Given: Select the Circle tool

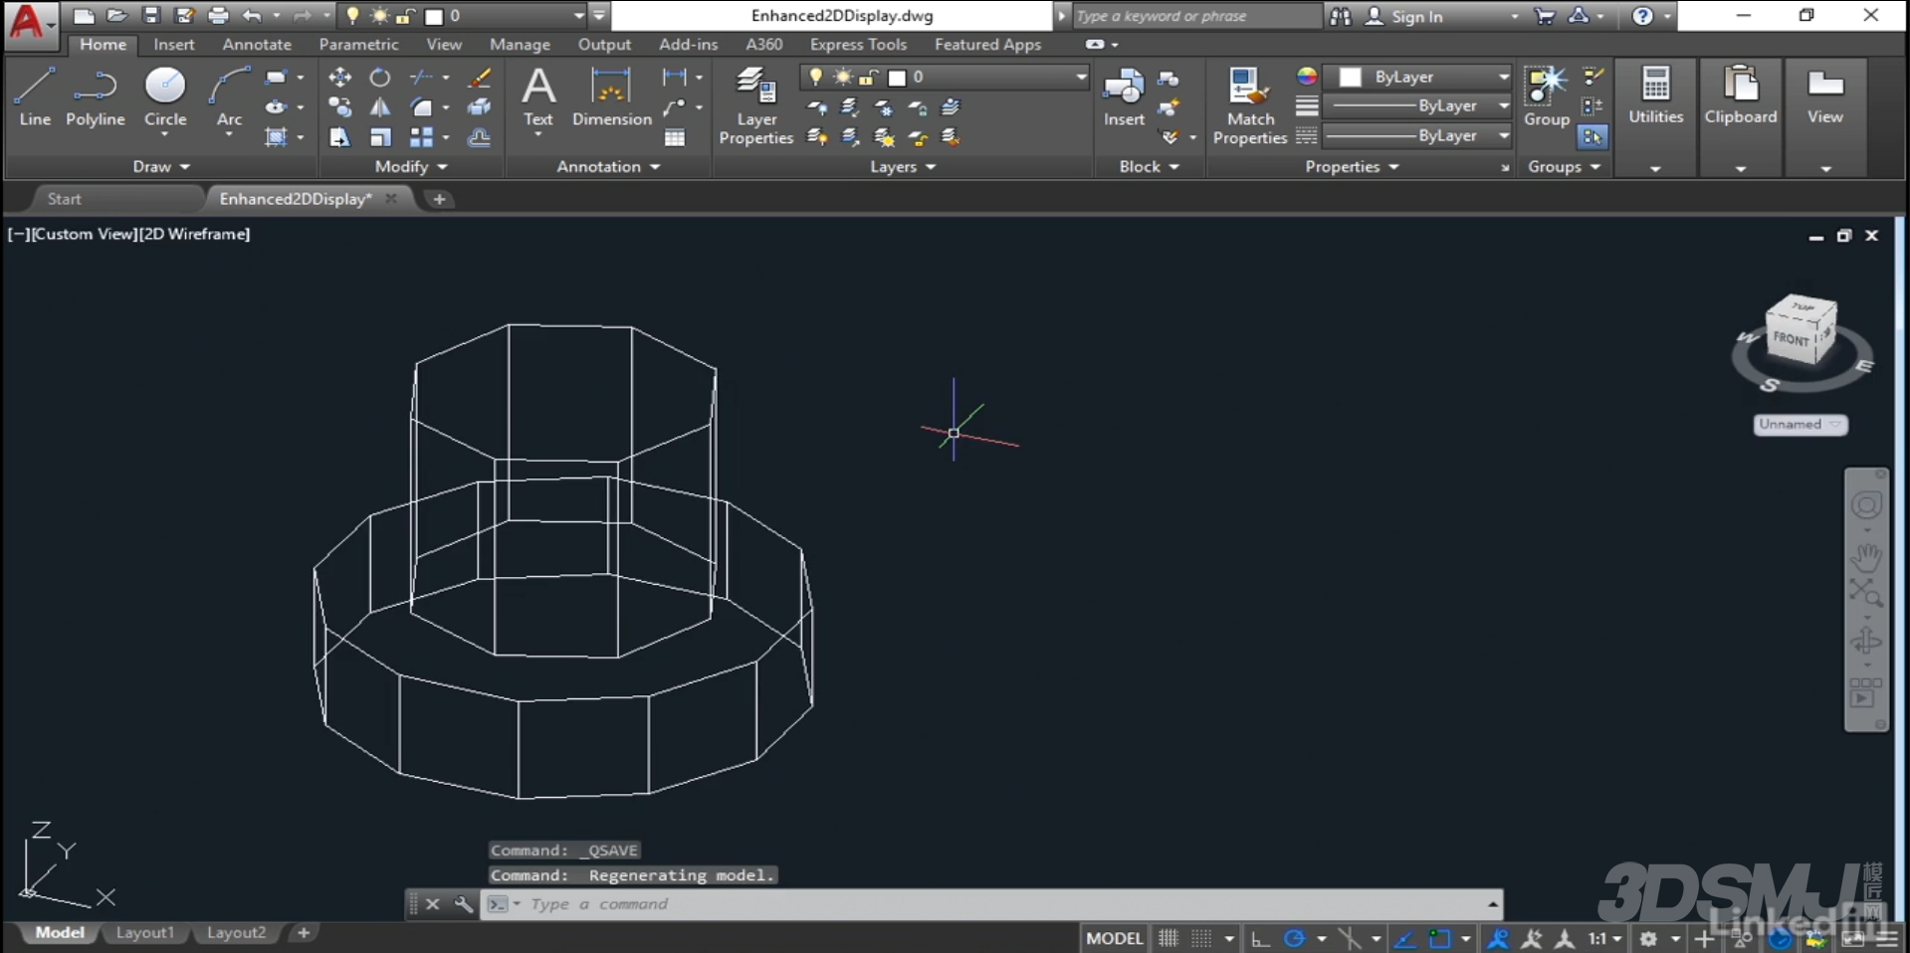Looking at the screenshot, I should coord(165,96).
